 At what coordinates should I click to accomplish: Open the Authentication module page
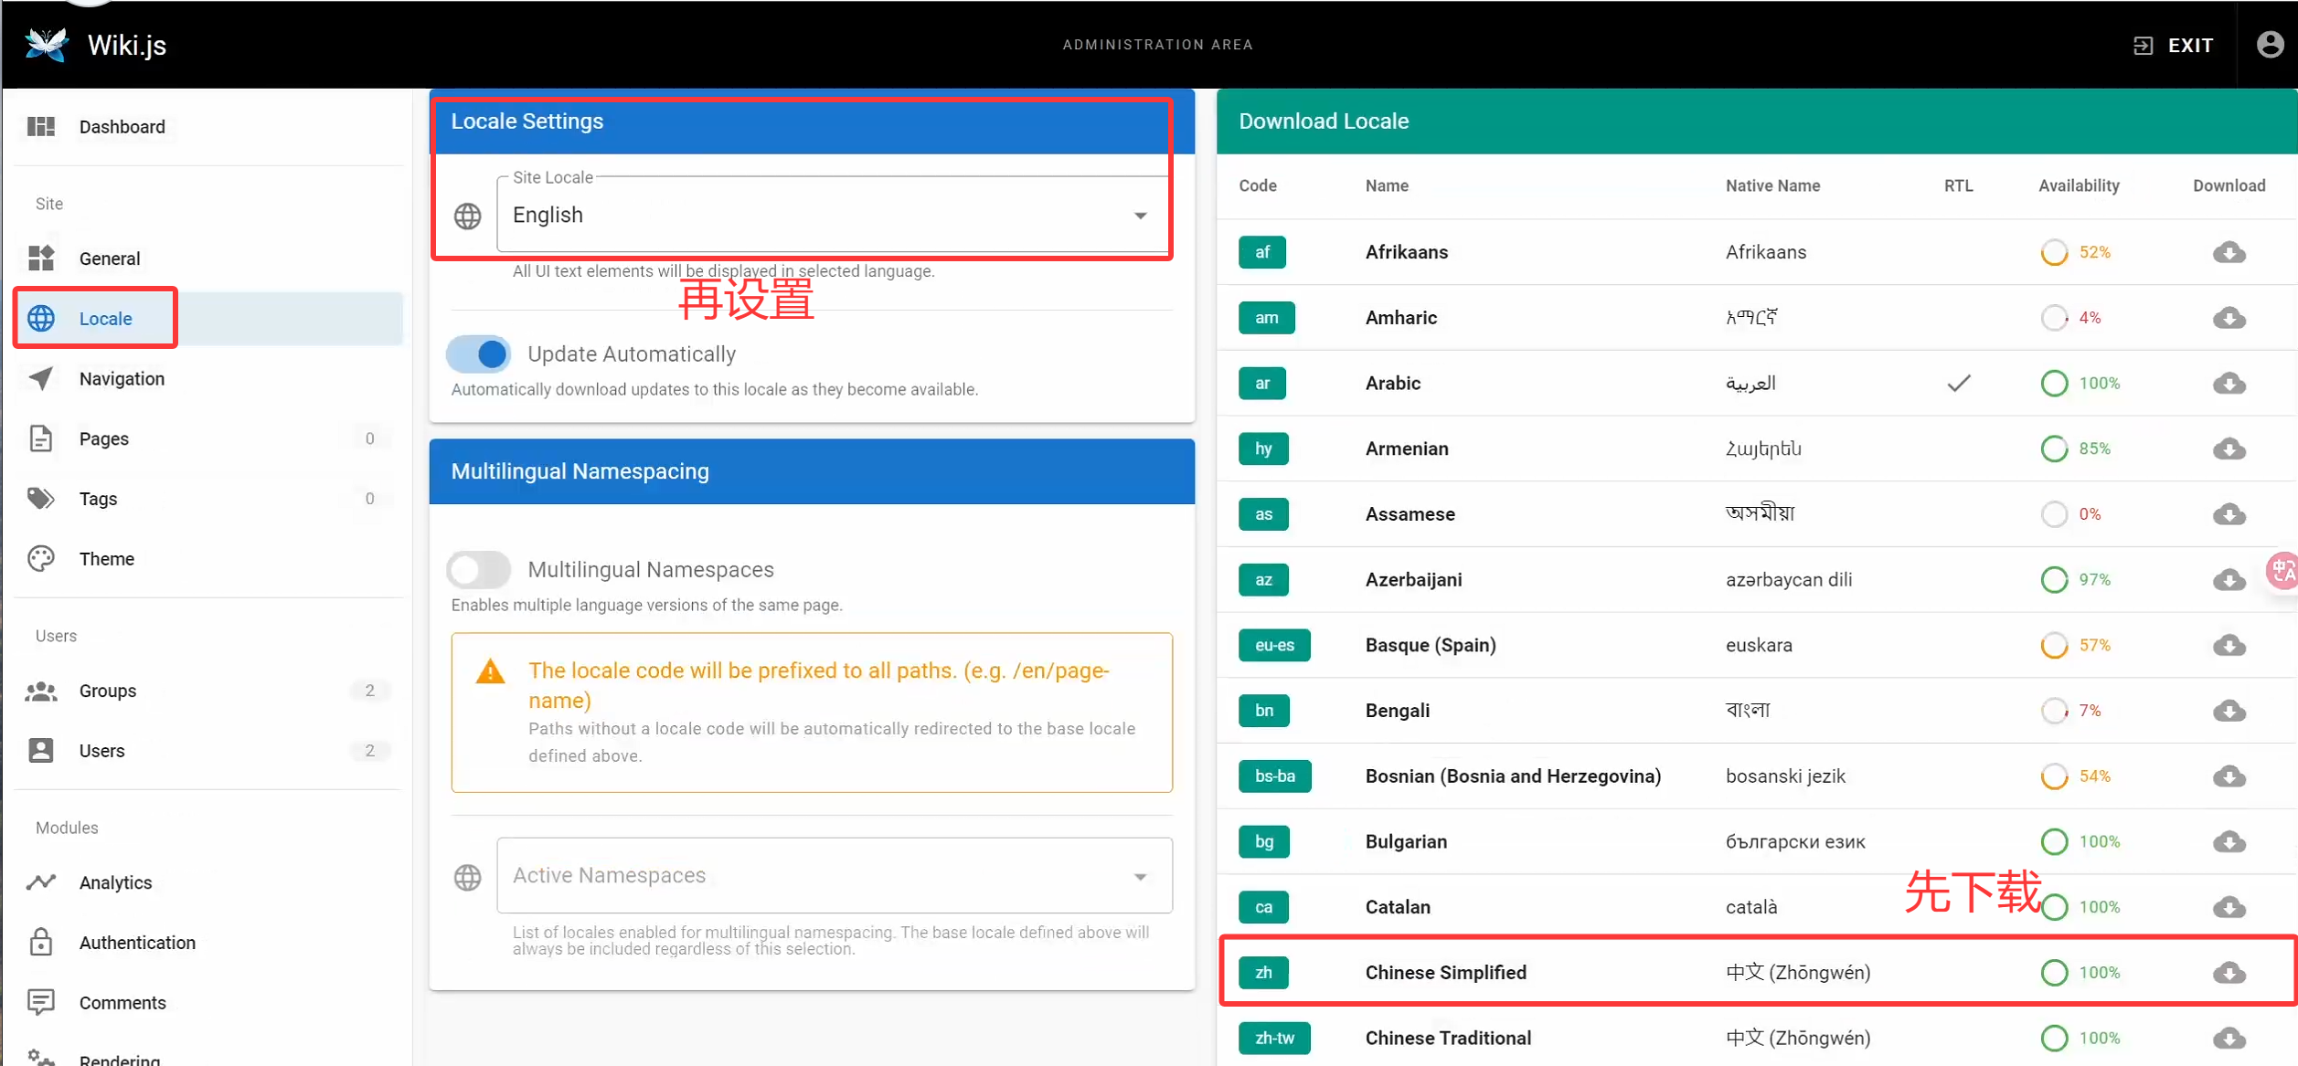137,943
